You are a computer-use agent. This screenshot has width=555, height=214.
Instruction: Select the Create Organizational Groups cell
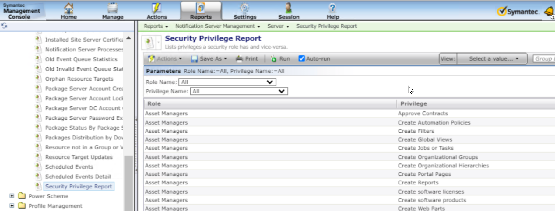pos(438,157)
